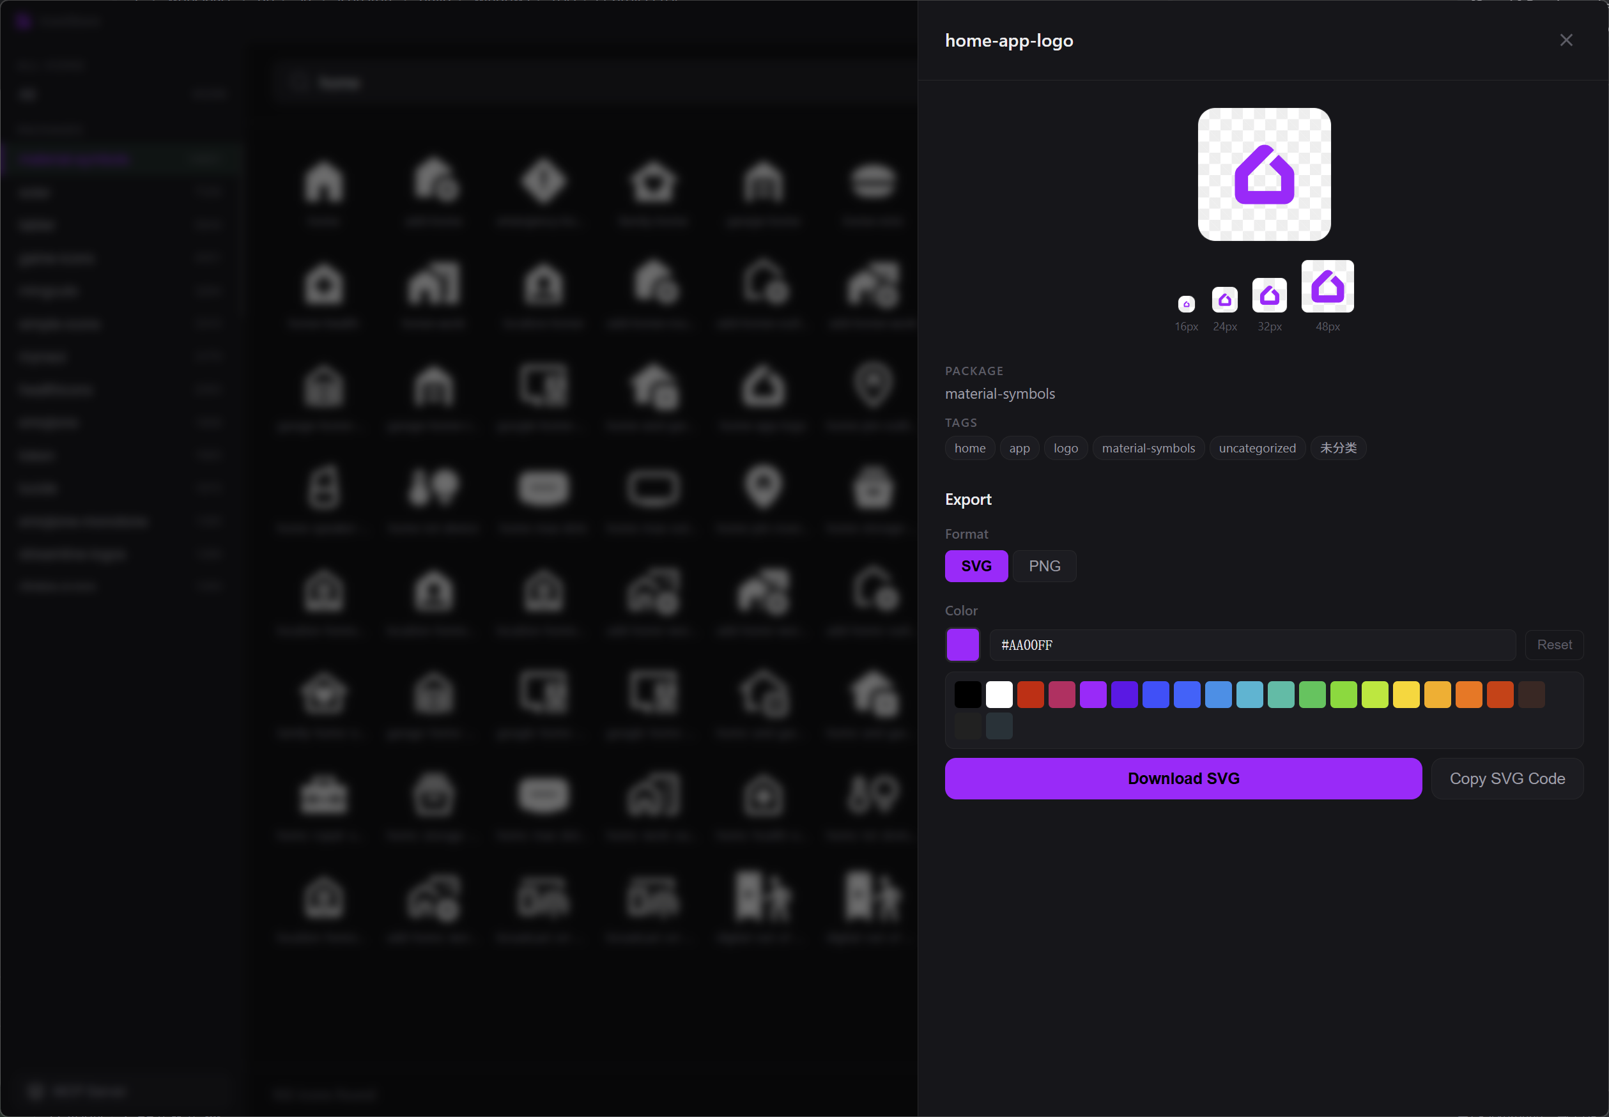Pick the dark brown palette swatch
This screenshot has width=1609, height=1117.
(1531, 694)
